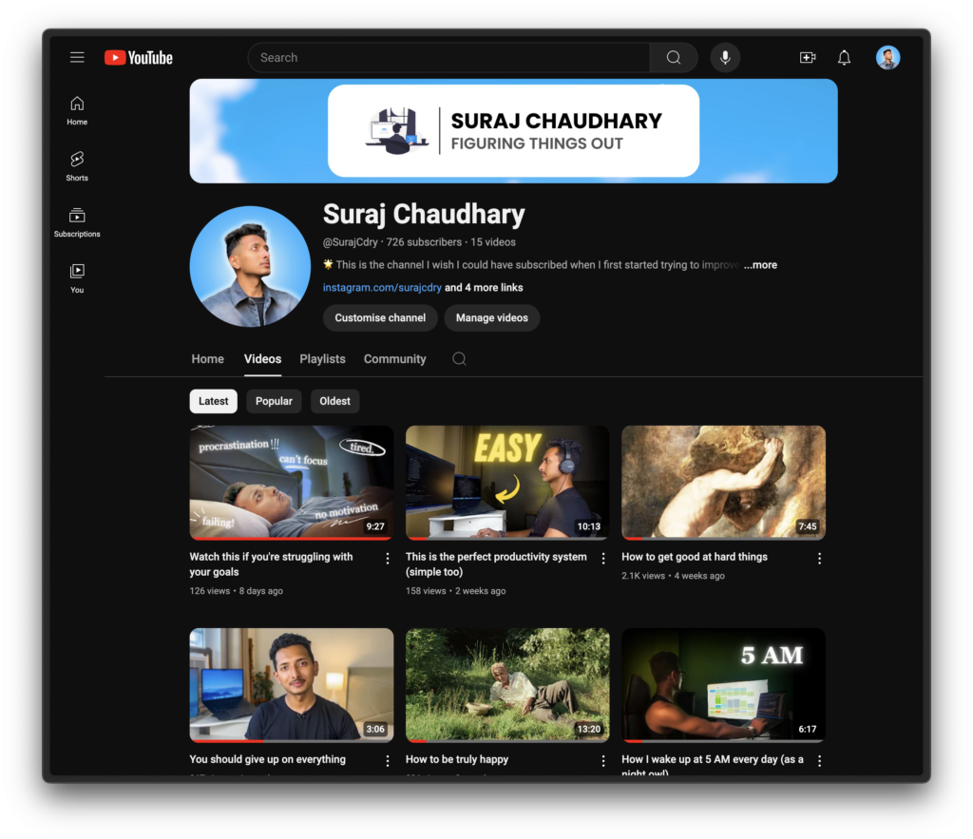Open the Create video icon
973x839 pixels.
pos(807,58)
